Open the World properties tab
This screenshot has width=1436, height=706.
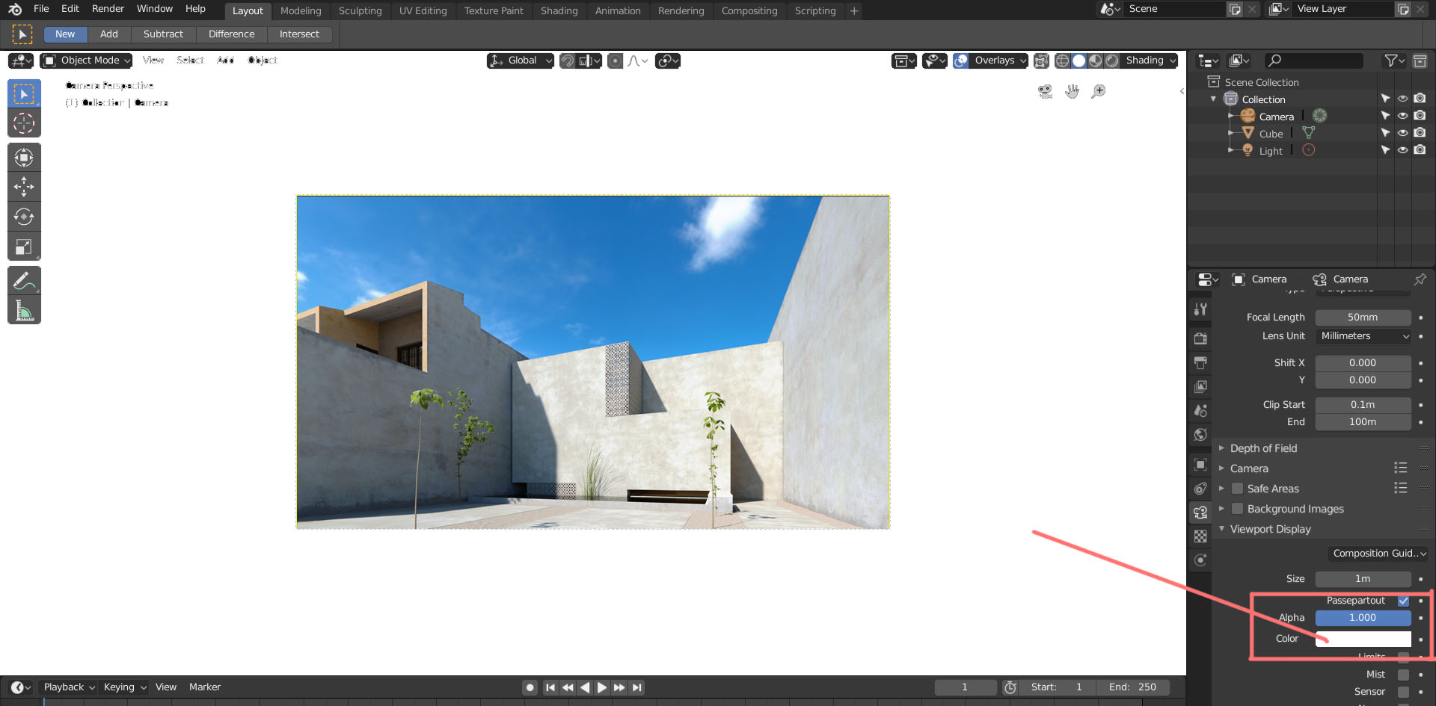(x=1200, y=434)
